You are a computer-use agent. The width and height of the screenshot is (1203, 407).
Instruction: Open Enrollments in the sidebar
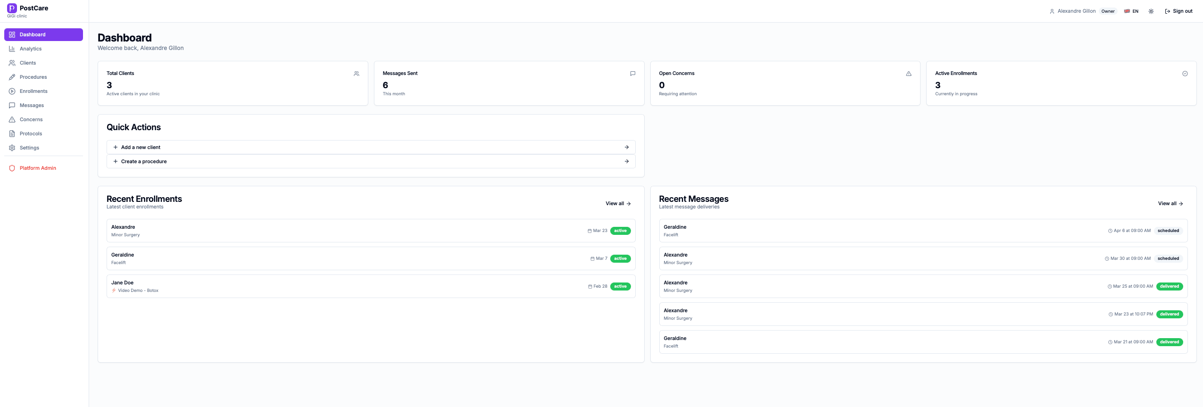coord(43,91)
